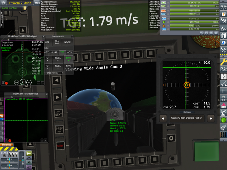Click the KILL ROT button in Smart A.S.S.
The image size is (227, 170).
[x=57, y=42]
